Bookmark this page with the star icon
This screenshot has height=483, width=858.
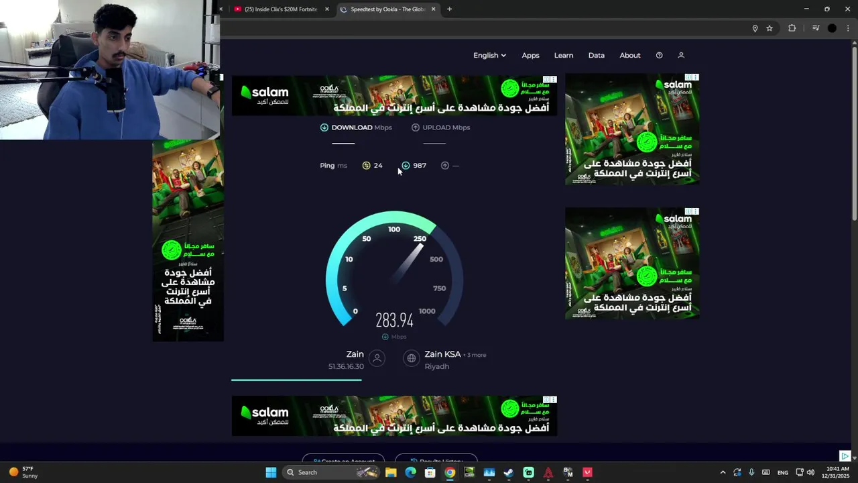pos(770,28)
